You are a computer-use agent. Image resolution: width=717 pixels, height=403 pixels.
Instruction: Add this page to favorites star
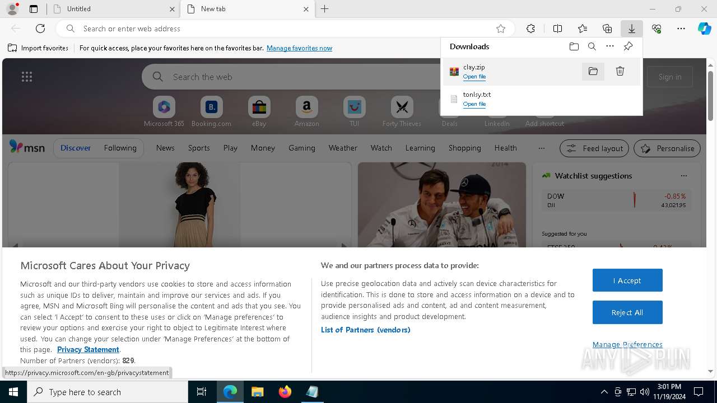[x=501, y=29]
